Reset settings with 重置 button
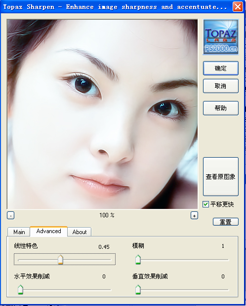 (x=226, y=222)
